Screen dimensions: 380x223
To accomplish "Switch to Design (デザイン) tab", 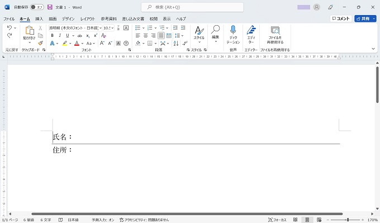I will pyautogui.click(x=68, y=18).
